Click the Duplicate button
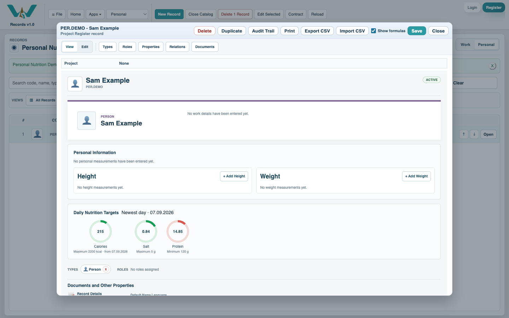 pyautogui.click(x=232, y=31)
